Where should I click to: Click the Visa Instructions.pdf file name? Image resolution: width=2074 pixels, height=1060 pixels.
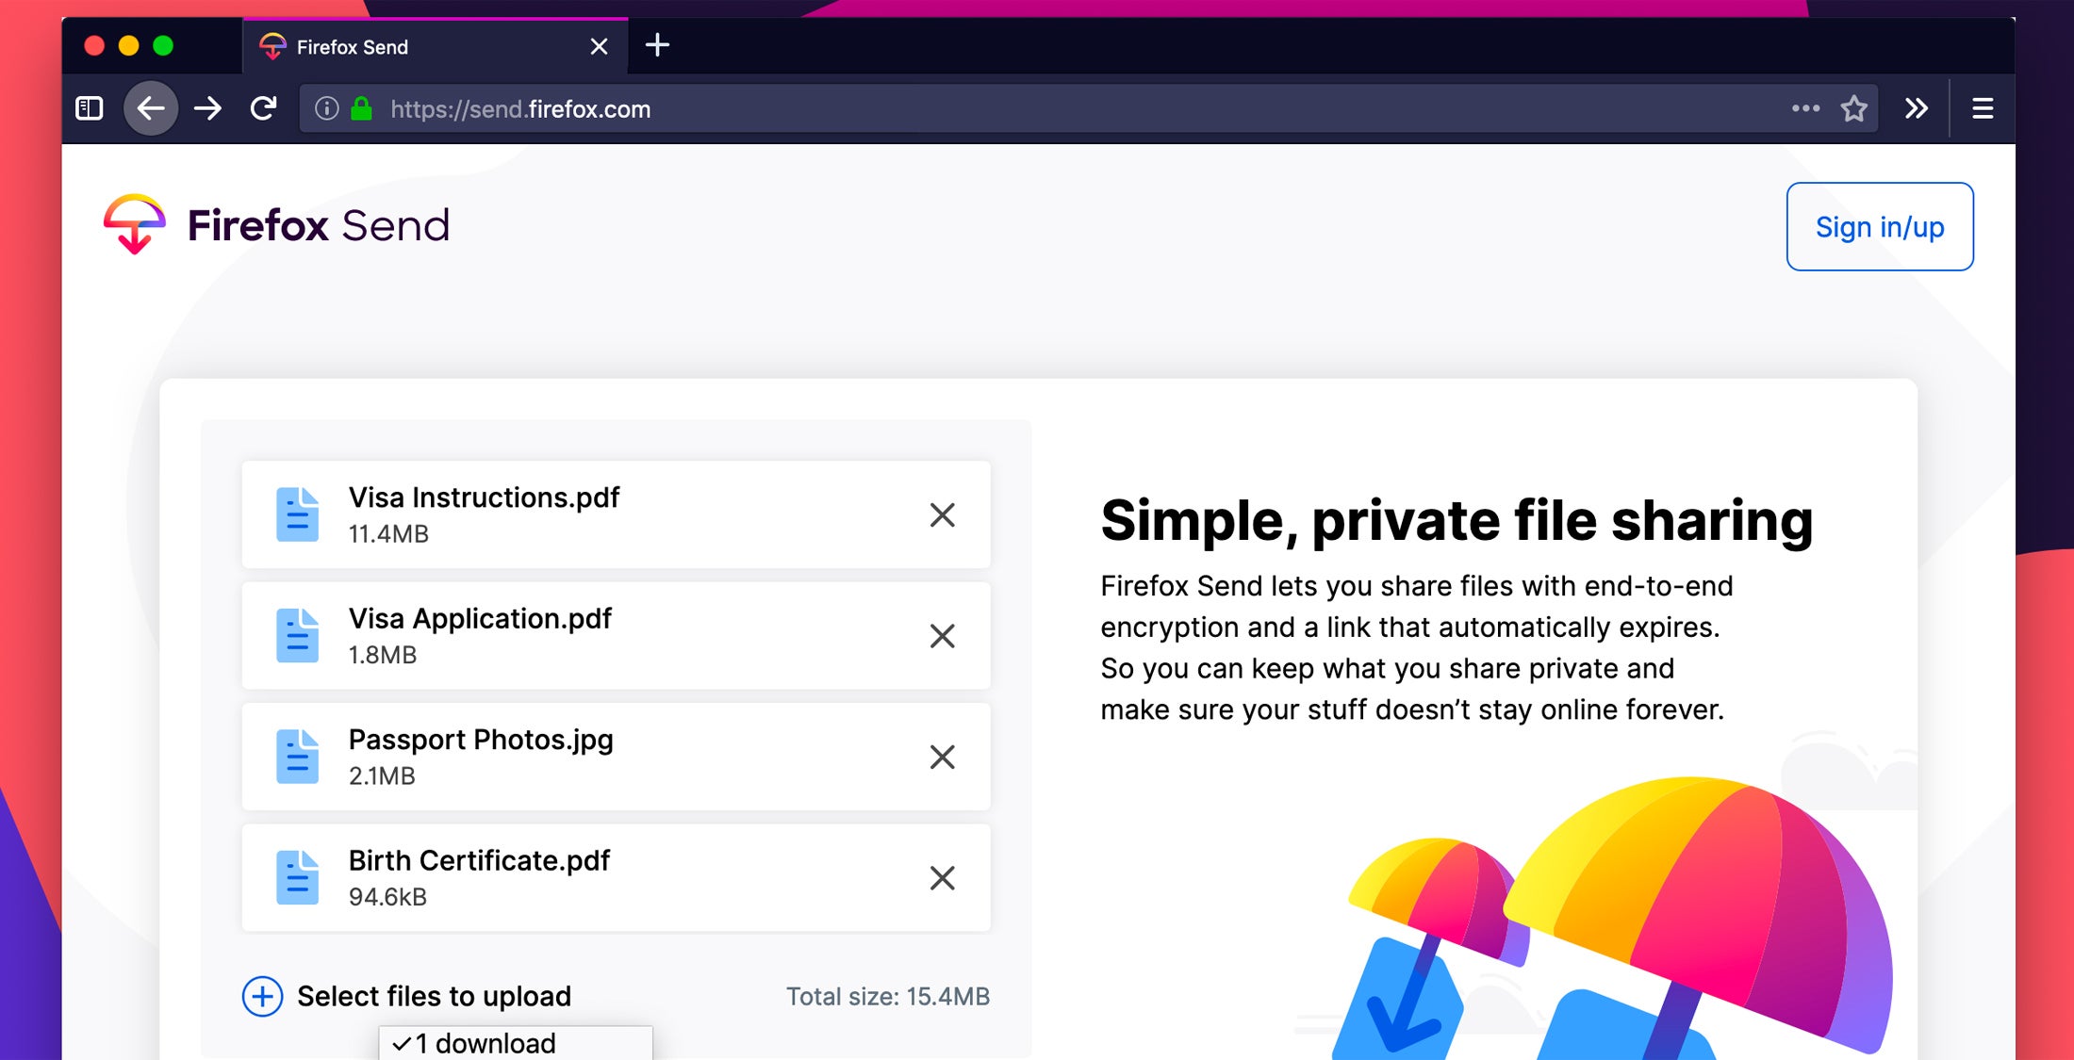(485, 497)
